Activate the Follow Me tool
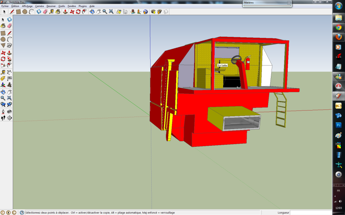 point(9,59)
